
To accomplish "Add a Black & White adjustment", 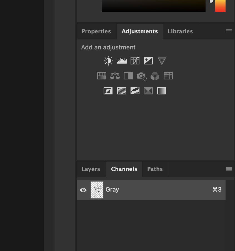I will click(128, 76).
